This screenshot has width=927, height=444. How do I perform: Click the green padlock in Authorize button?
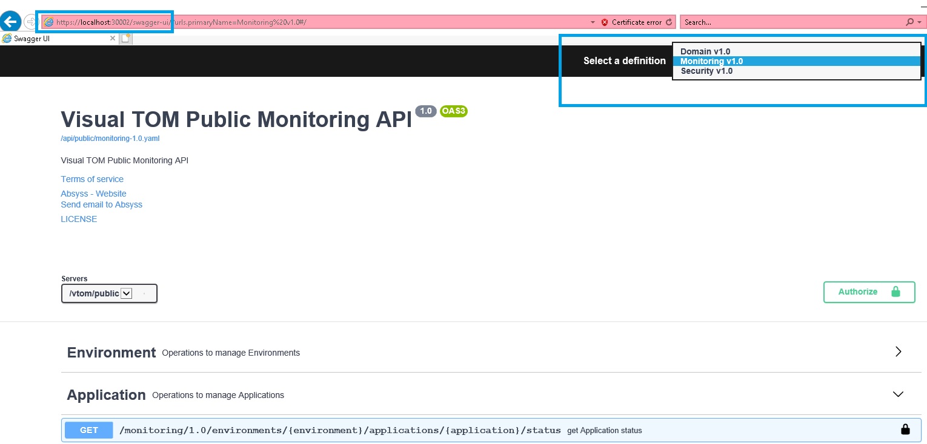(x=895, y=292)
